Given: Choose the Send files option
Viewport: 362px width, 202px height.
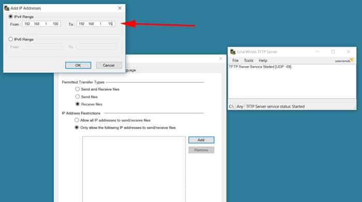Looking at the screenshot, I should (x=78, y=97).
